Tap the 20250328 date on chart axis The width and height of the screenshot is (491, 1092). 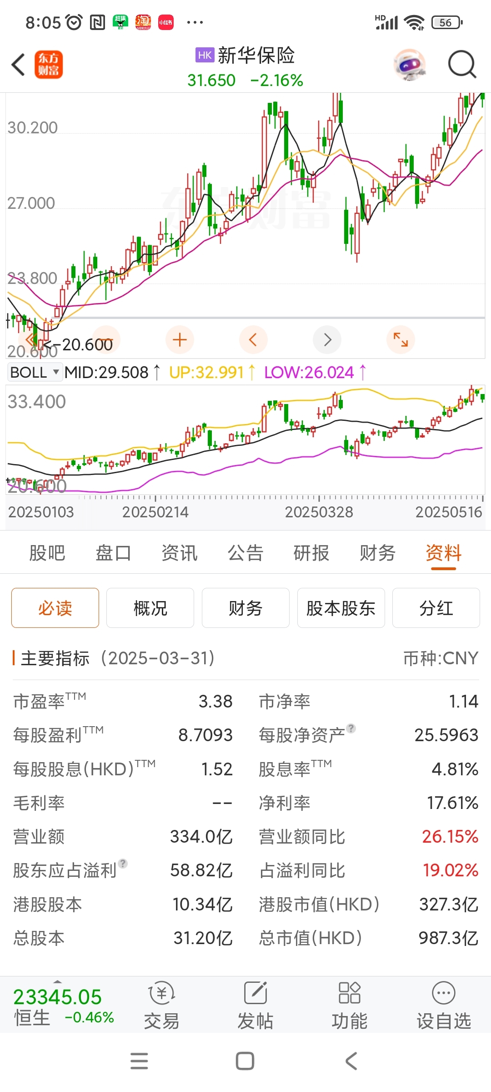tap(319, 512)
